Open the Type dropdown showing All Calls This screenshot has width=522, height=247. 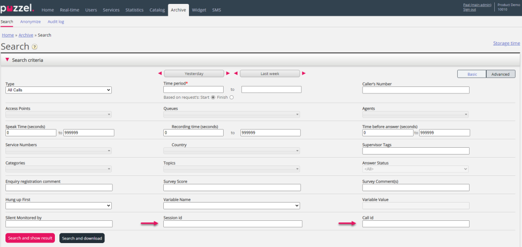point(58,90)
